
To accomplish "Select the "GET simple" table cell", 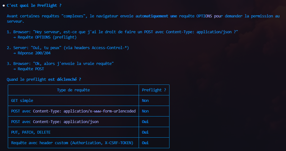I will pyautogui.click(x=22, y=101).
